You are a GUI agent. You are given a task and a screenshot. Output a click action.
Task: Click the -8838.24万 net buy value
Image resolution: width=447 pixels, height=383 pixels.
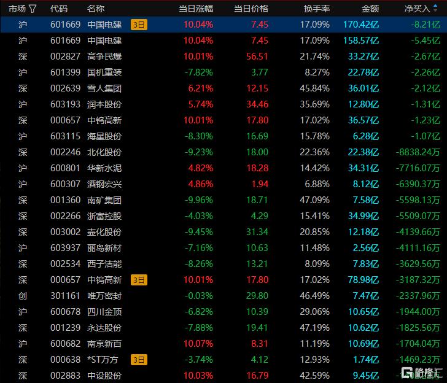pyautogui.click(x=418, y=152)
